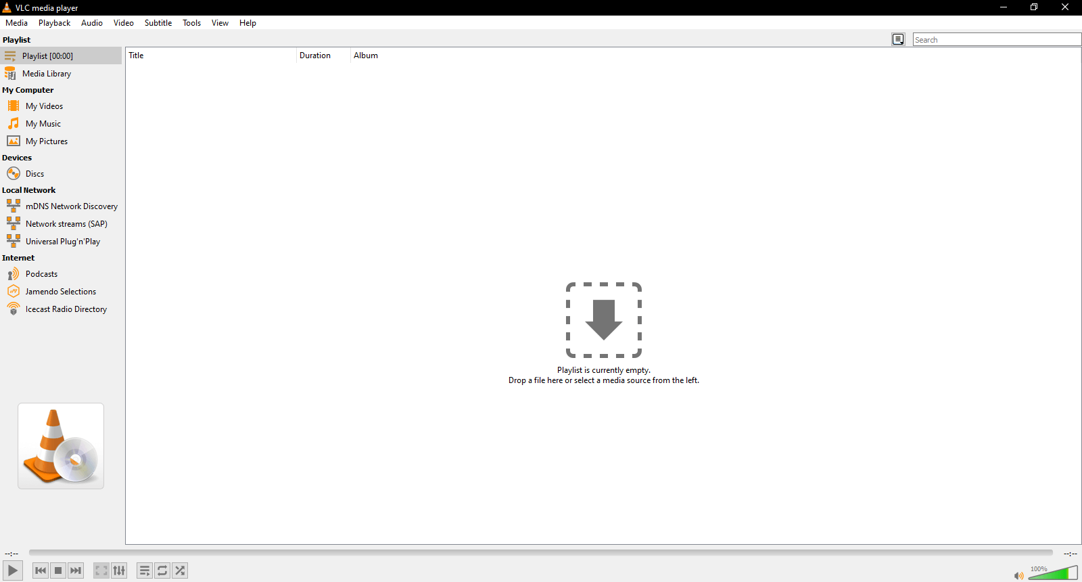
Task: Minimize the VLC window
Action: 1004,7
